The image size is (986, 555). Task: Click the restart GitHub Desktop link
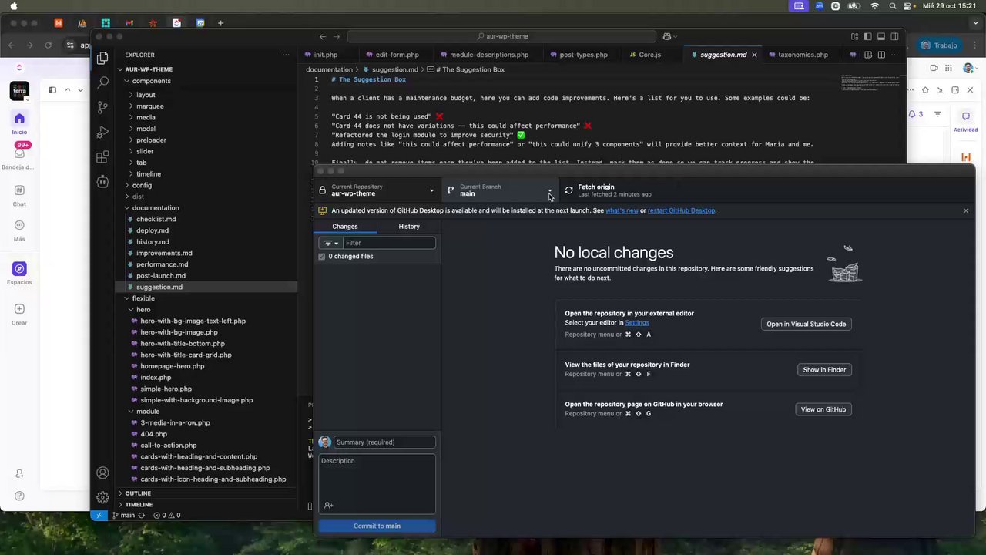pyautogui.click(x=681, y=210)
